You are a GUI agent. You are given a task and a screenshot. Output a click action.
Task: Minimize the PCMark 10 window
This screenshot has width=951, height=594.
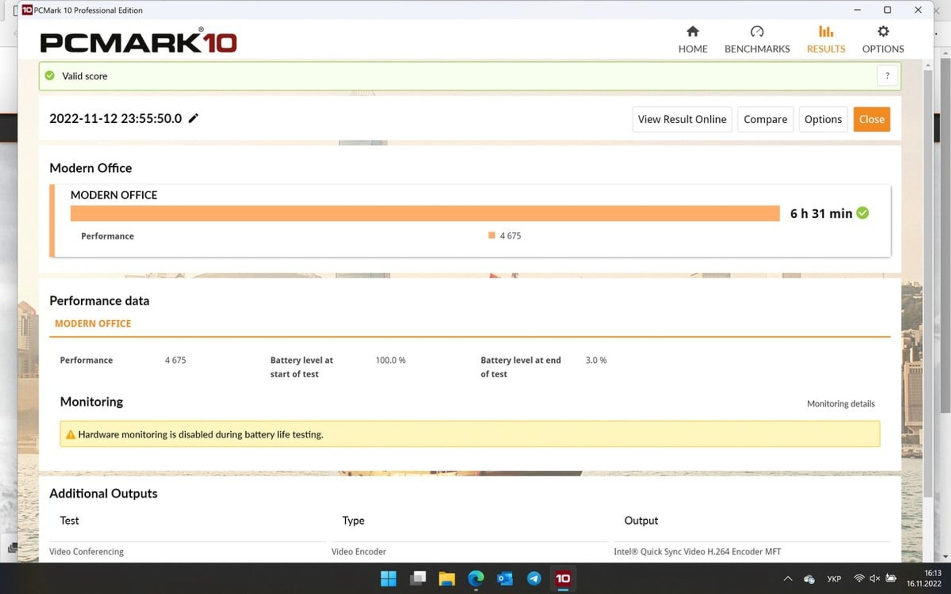pyautogui.click(x=857, y=10)
